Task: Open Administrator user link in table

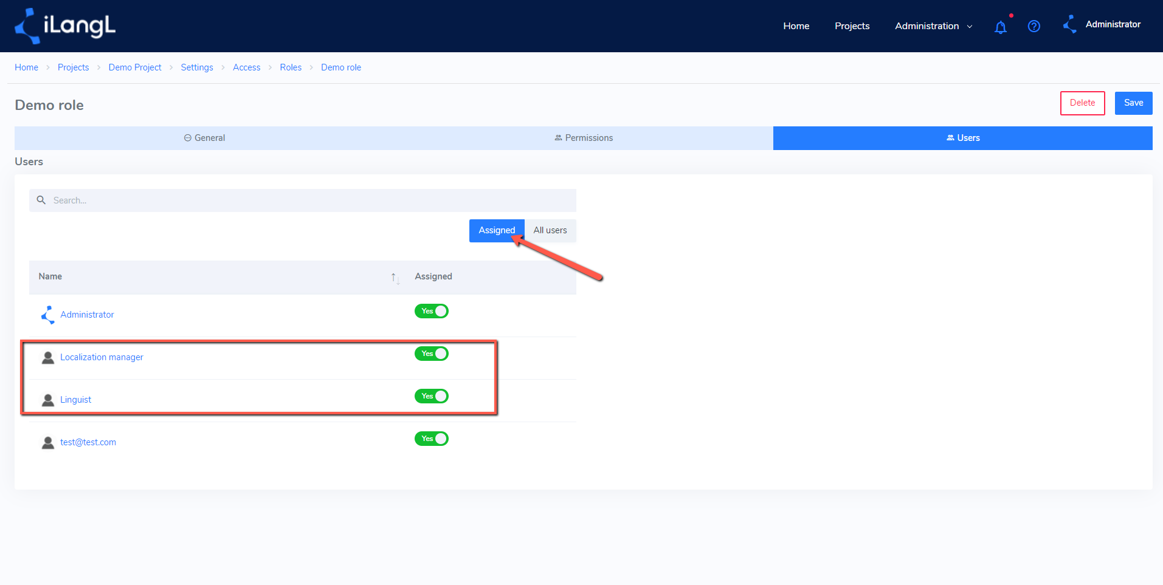Action: click(x=87, y=315)
